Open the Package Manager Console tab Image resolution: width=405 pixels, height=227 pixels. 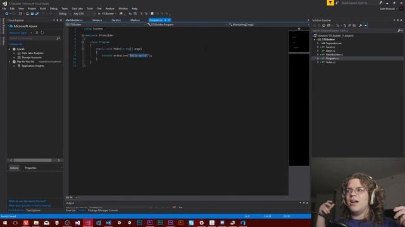(103, 210)
